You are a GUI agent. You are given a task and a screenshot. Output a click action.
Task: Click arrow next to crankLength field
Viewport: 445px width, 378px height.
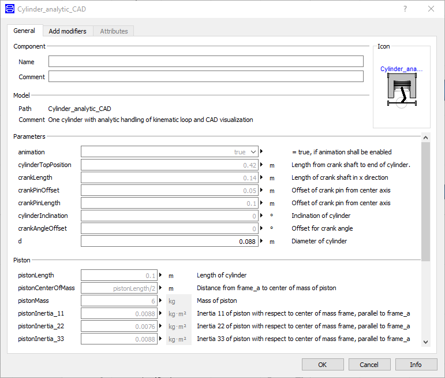click(x=261, y=177)
